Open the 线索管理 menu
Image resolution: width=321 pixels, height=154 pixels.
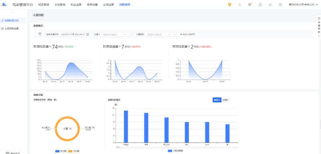click(x=44, y=5)
